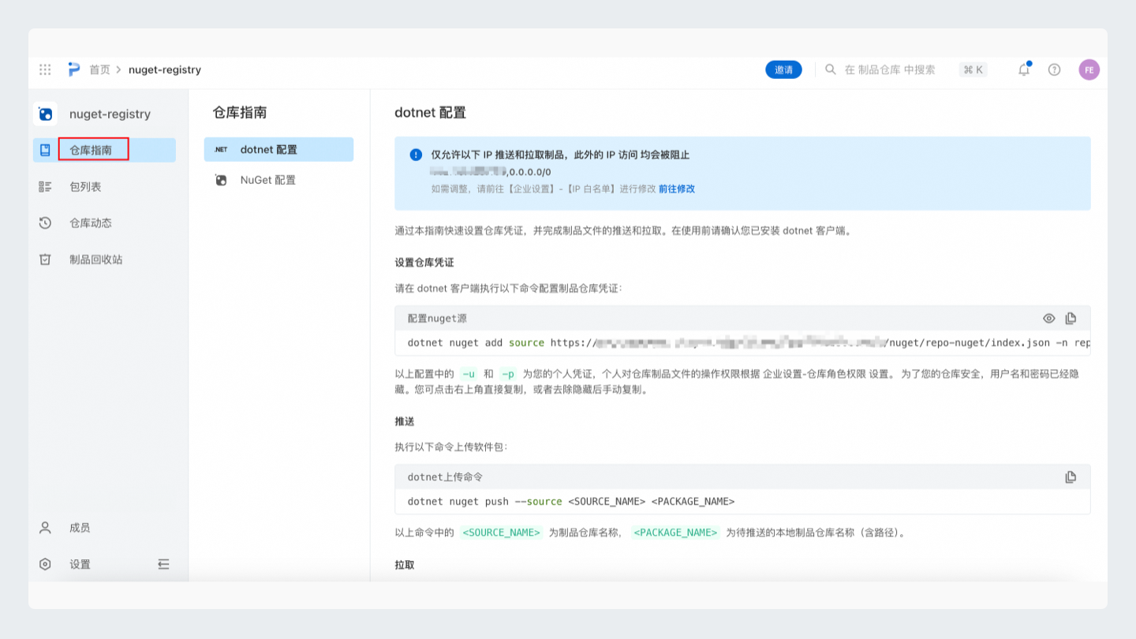Click the 仓库指南 panel heading
The height and width of the screenshot is (639, 1136).
click(240, 113)
